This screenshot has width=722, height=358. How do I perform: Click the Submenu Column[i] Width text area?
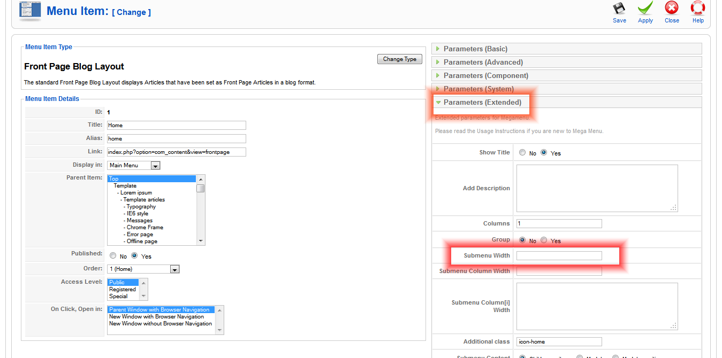[597, 306]
